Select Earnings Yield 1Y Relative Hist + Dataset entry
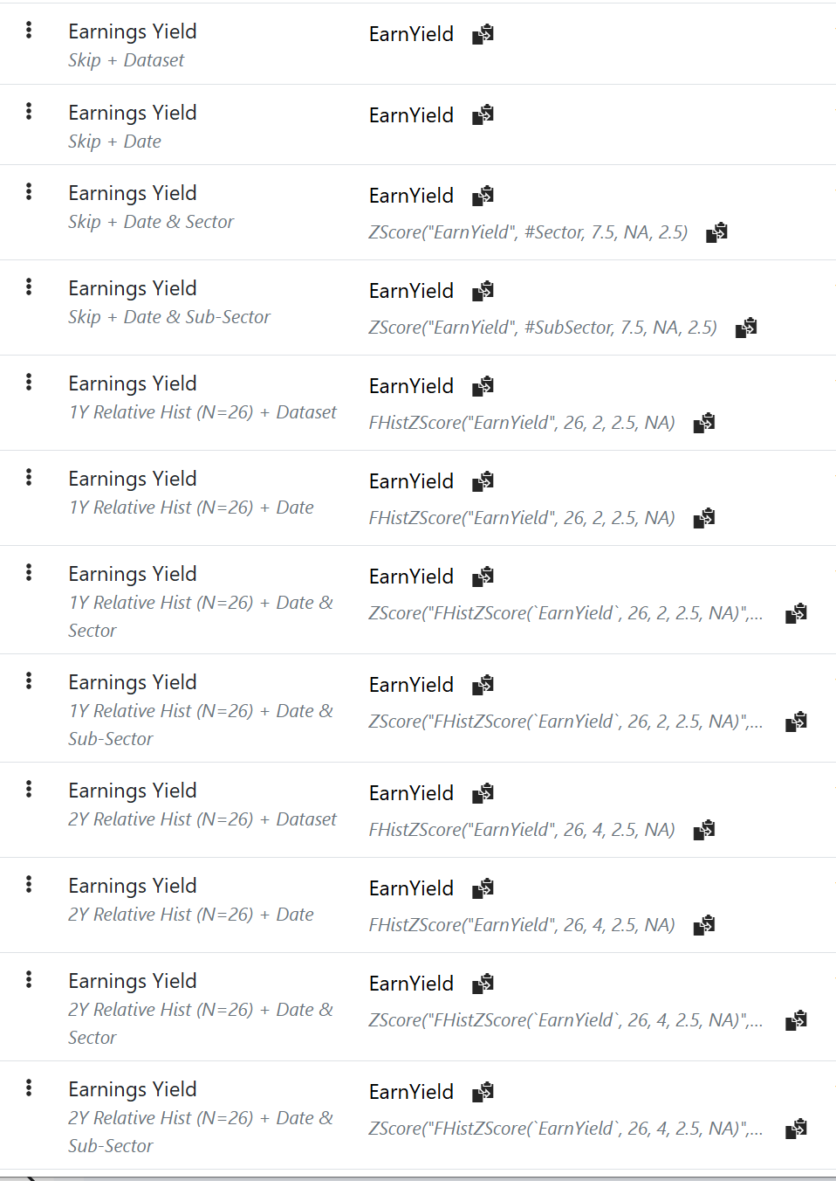This screenshot has height=1181, width=836. [202, 397]
